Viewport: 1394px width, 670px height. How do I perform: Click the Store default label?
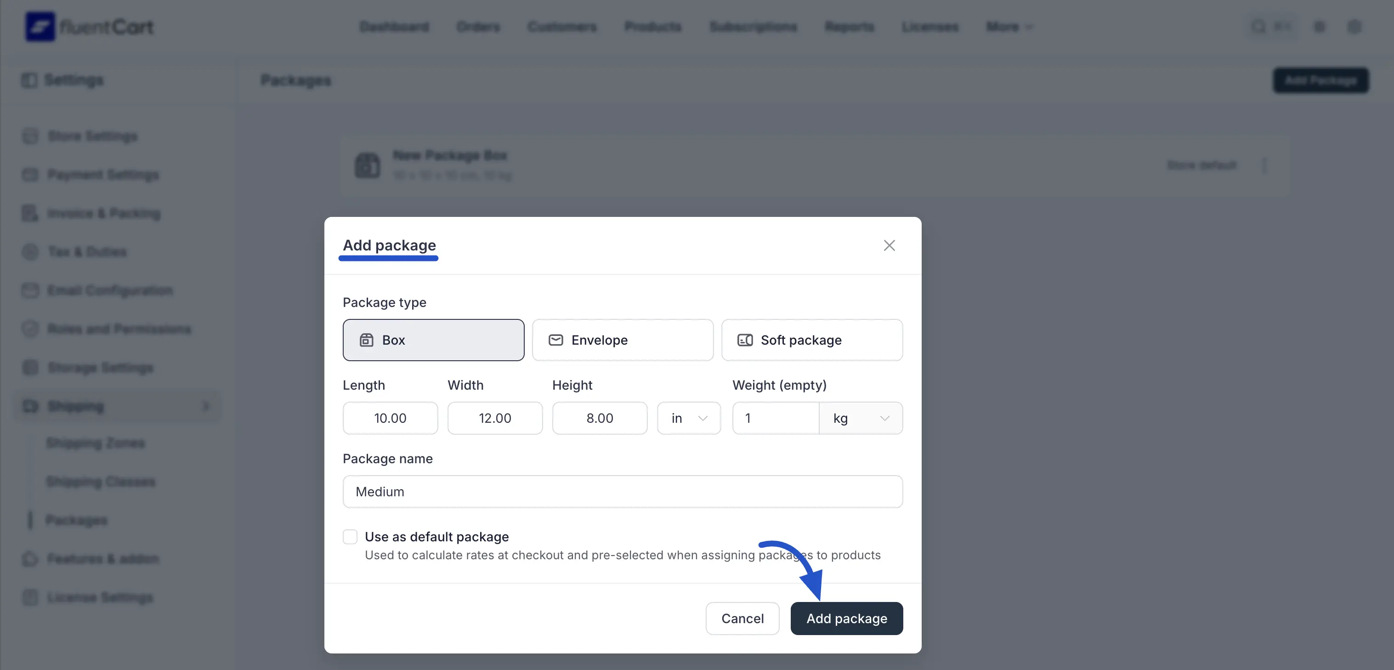(x=1201, y=165)
